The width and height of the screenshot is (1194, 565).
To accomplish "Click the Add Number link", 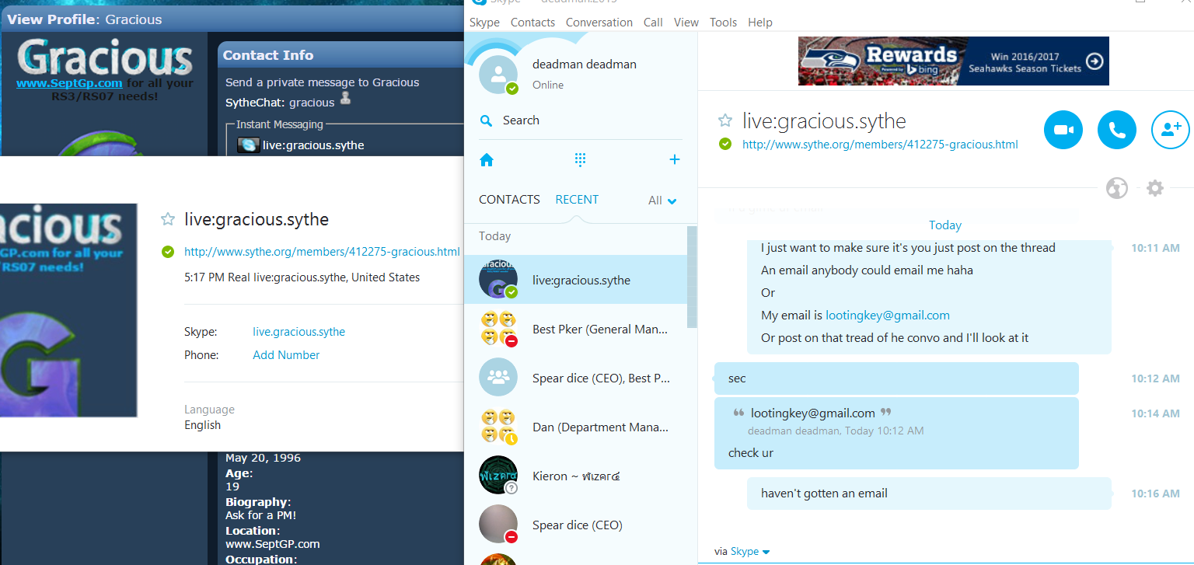I will (x=286, y=355).
